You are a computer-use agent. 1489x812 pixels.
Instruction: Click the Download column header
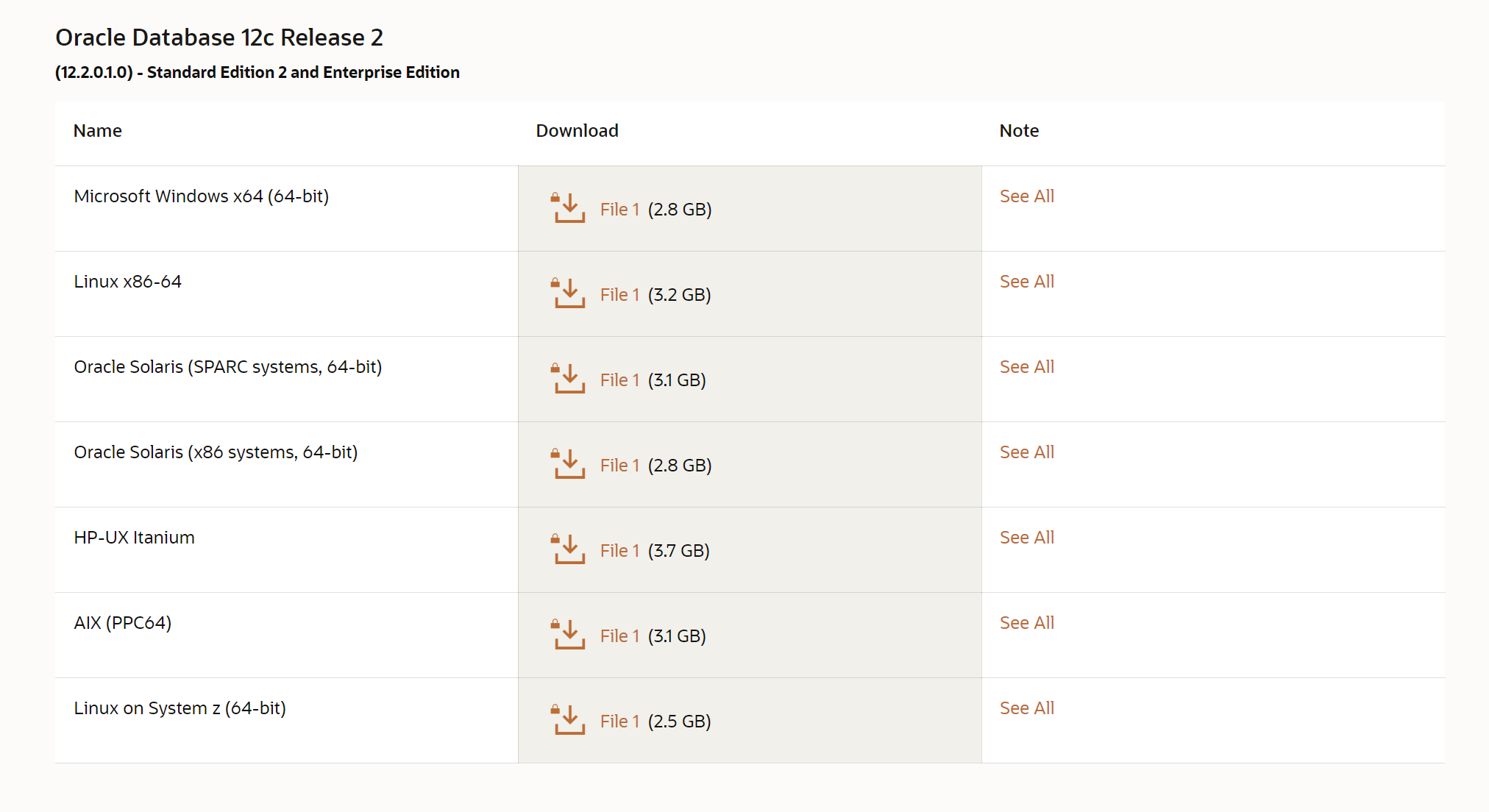(x=578, y=131)
